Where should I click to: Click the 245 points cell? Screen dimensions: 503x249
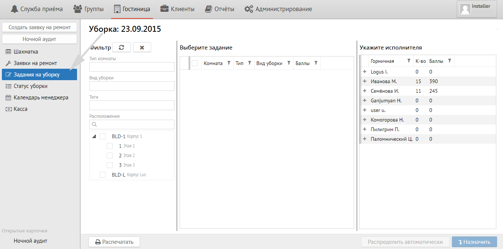coord(433,91)
